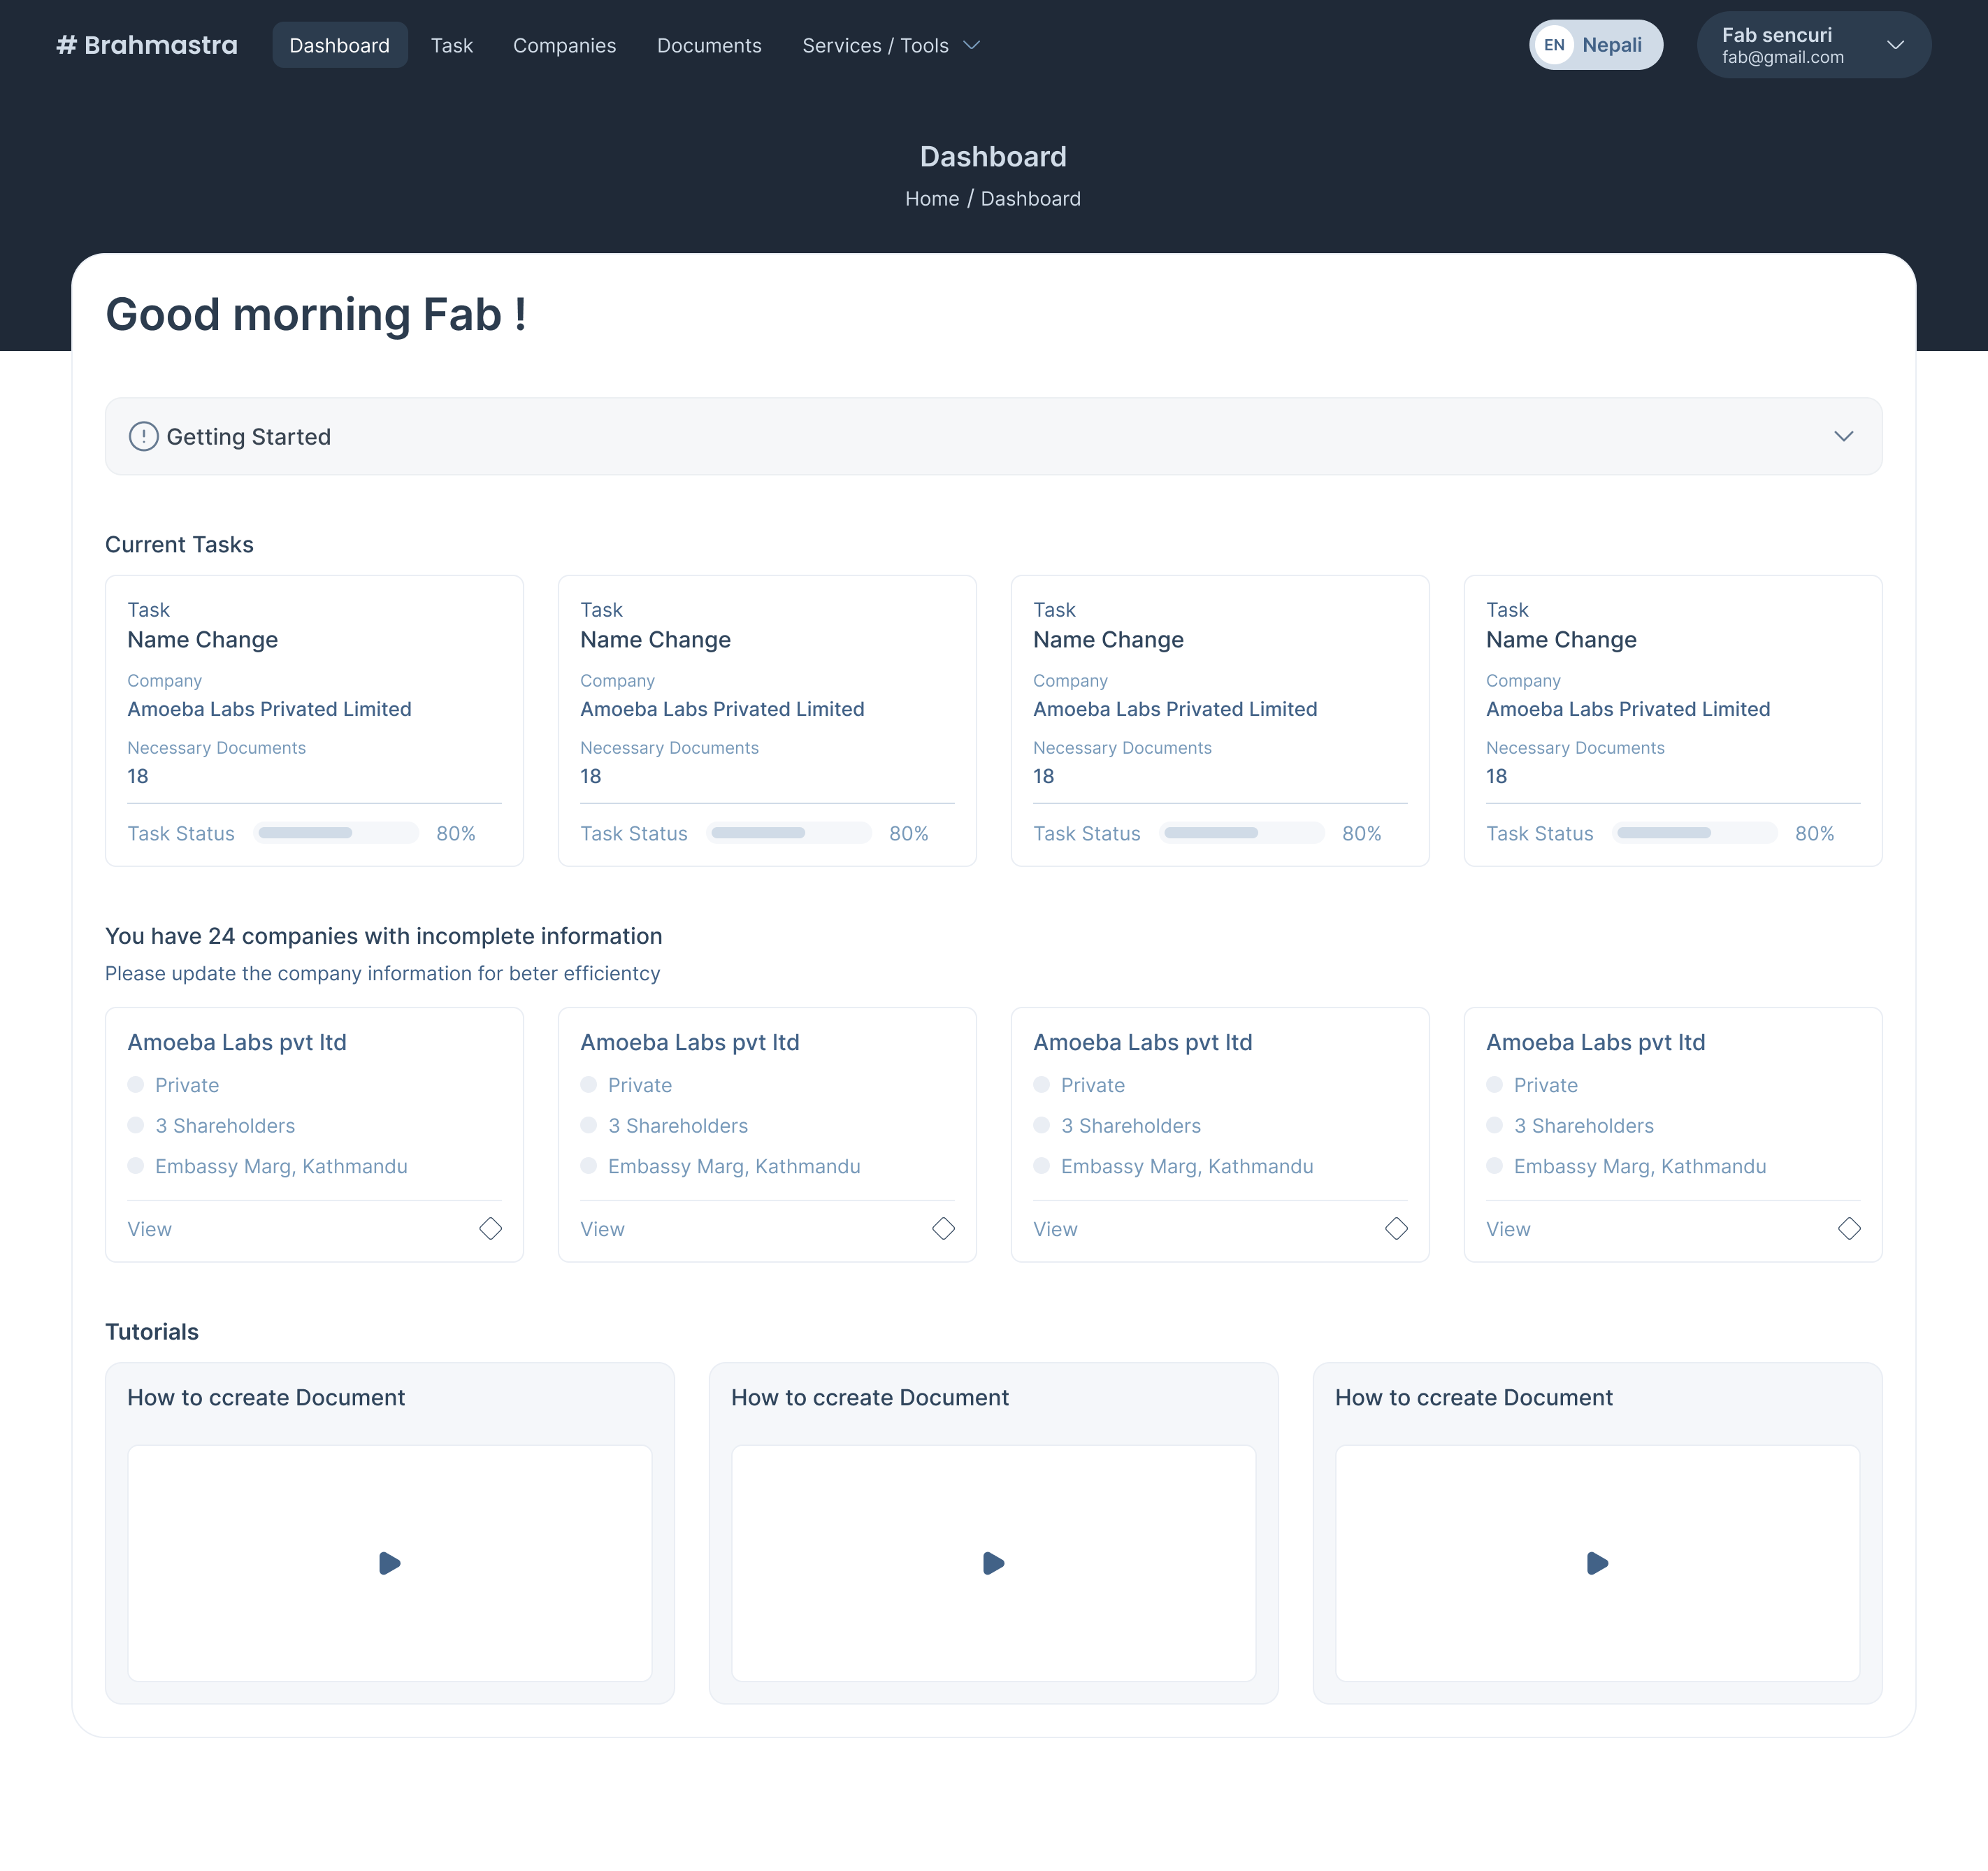Play the middle tutorial video
The image size is (1988, 1871).
(993, 1563)
